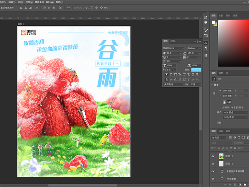Toggle Faux Bold in Character panel
This screenshot has width=249, height=187.
pos(167,74)
